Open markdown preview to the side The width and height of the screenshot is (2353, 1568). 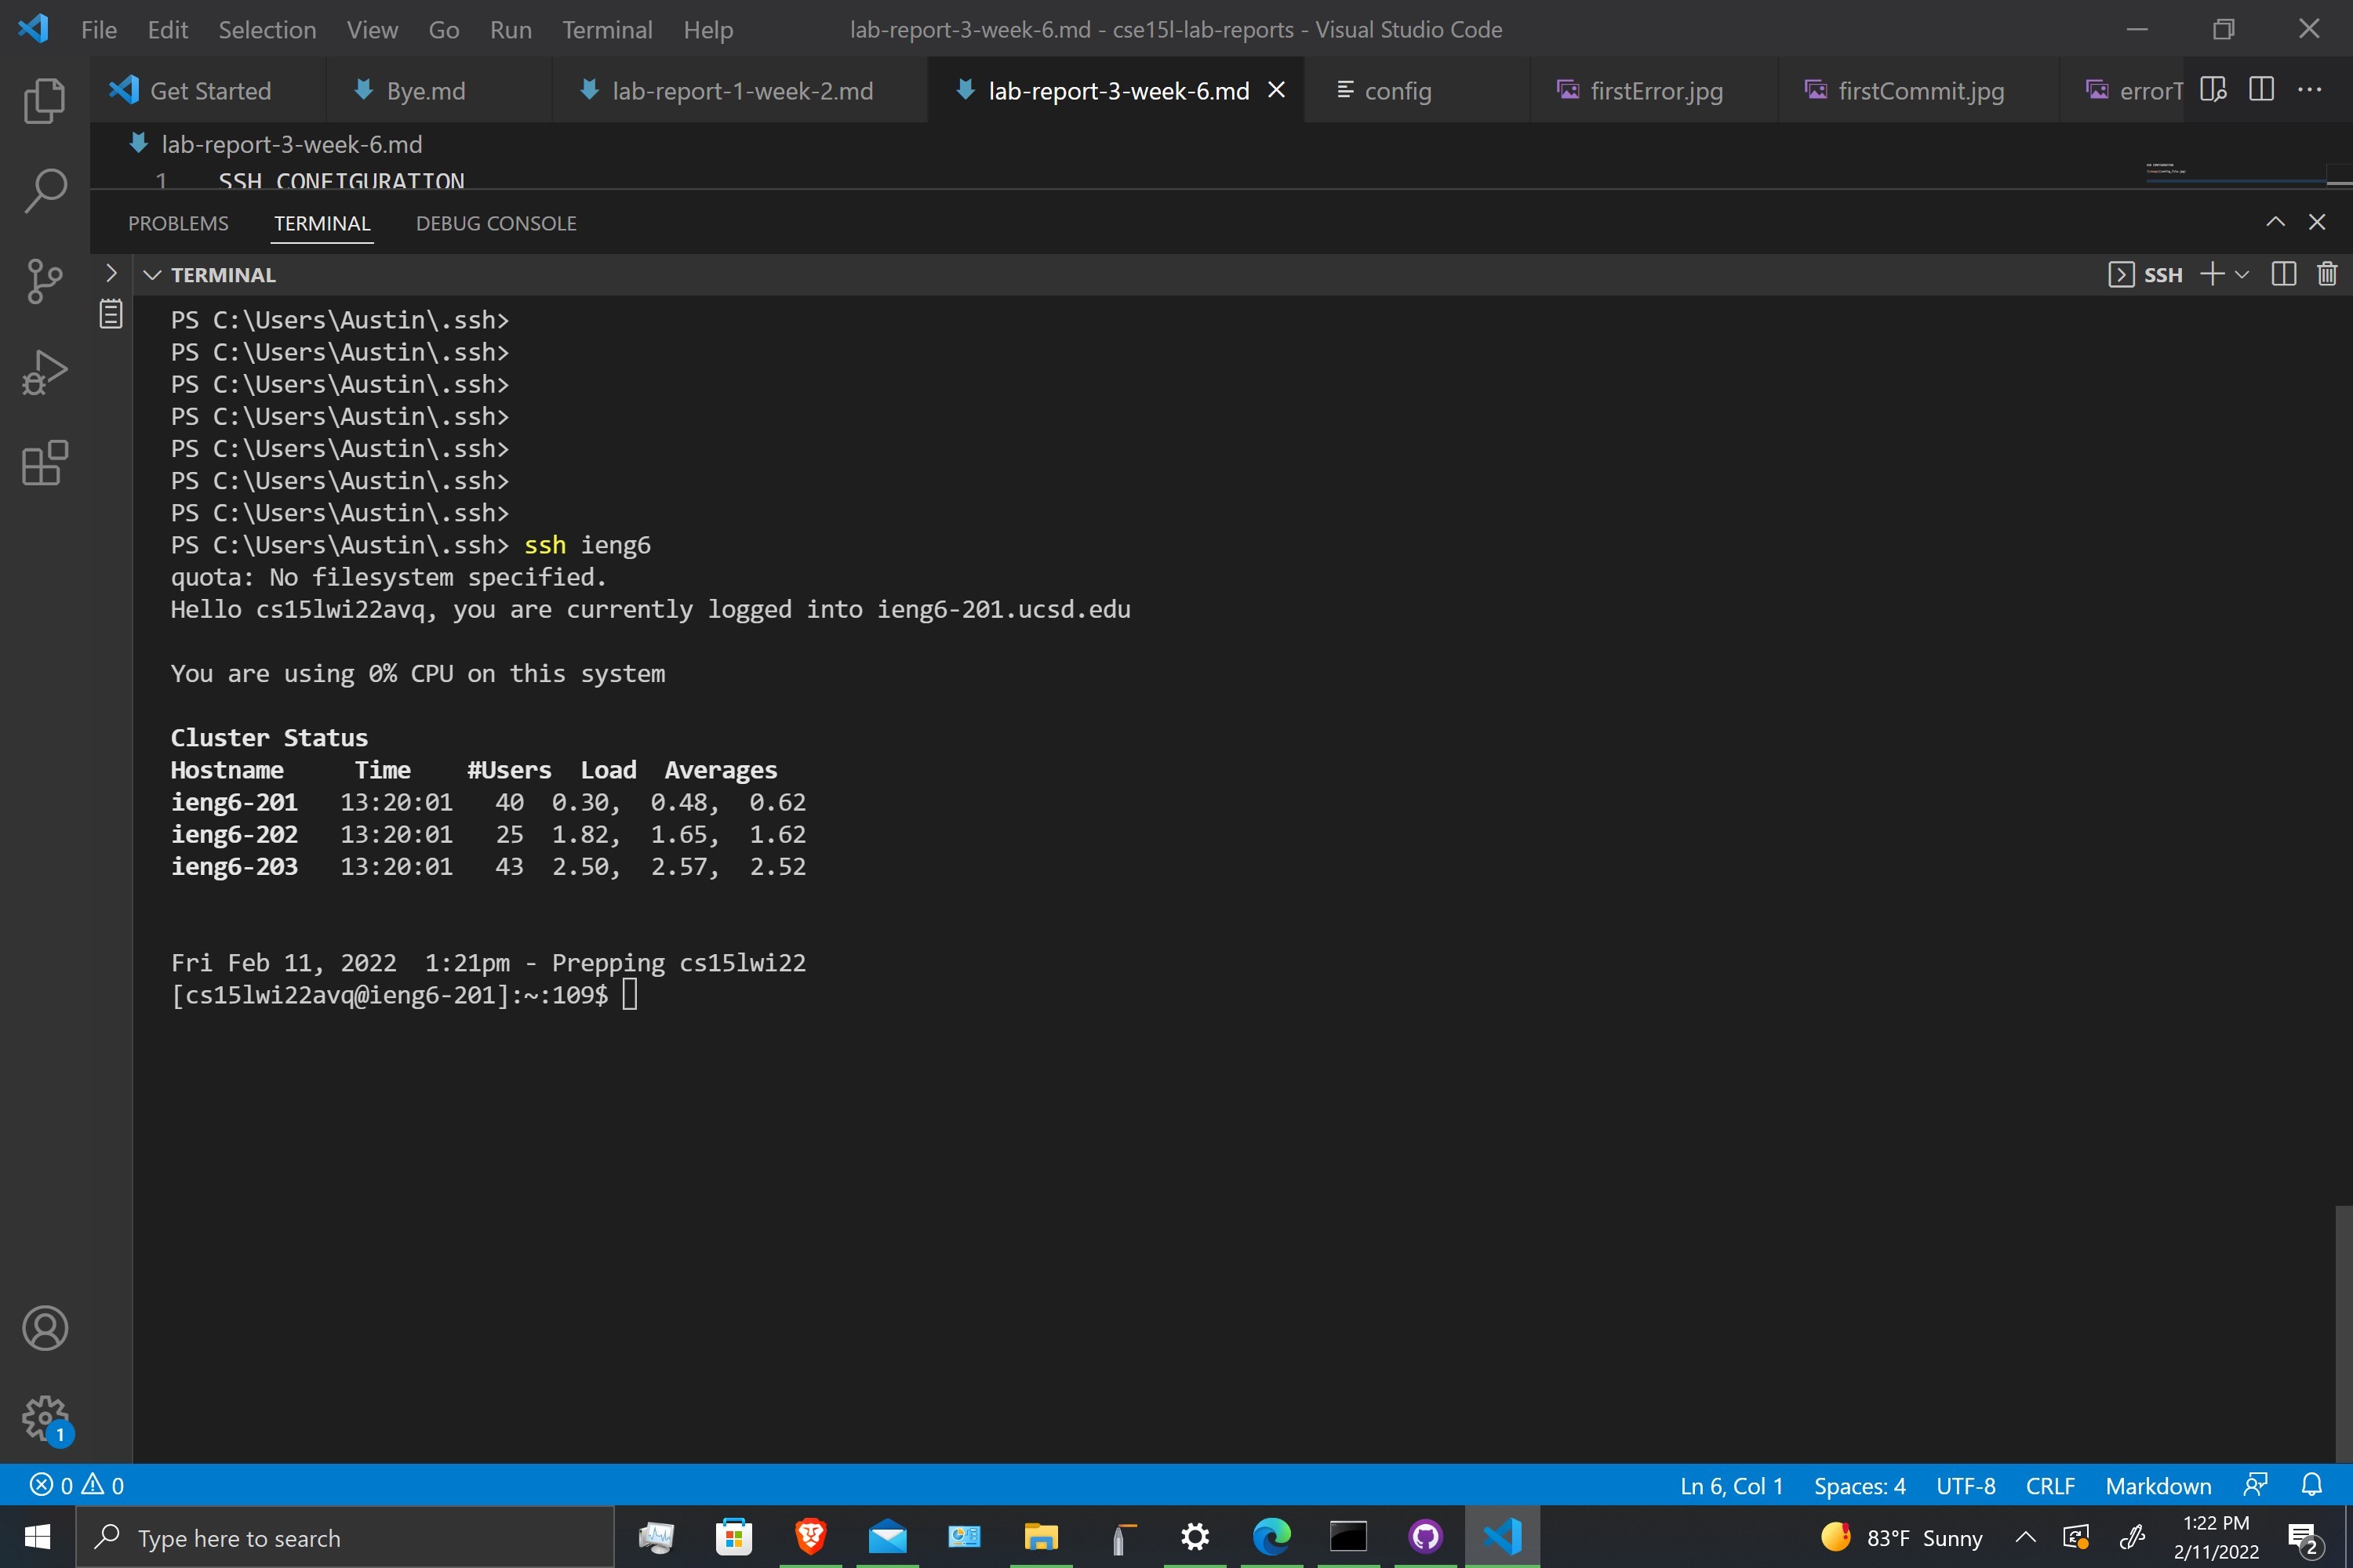(2213, 90)
